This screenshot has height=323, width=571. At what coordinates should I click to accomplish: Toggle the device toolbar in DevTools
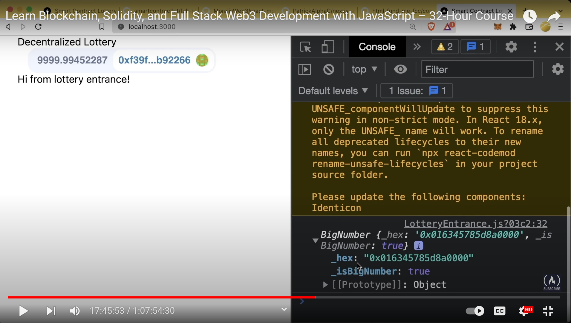click(x=328, y=47)
